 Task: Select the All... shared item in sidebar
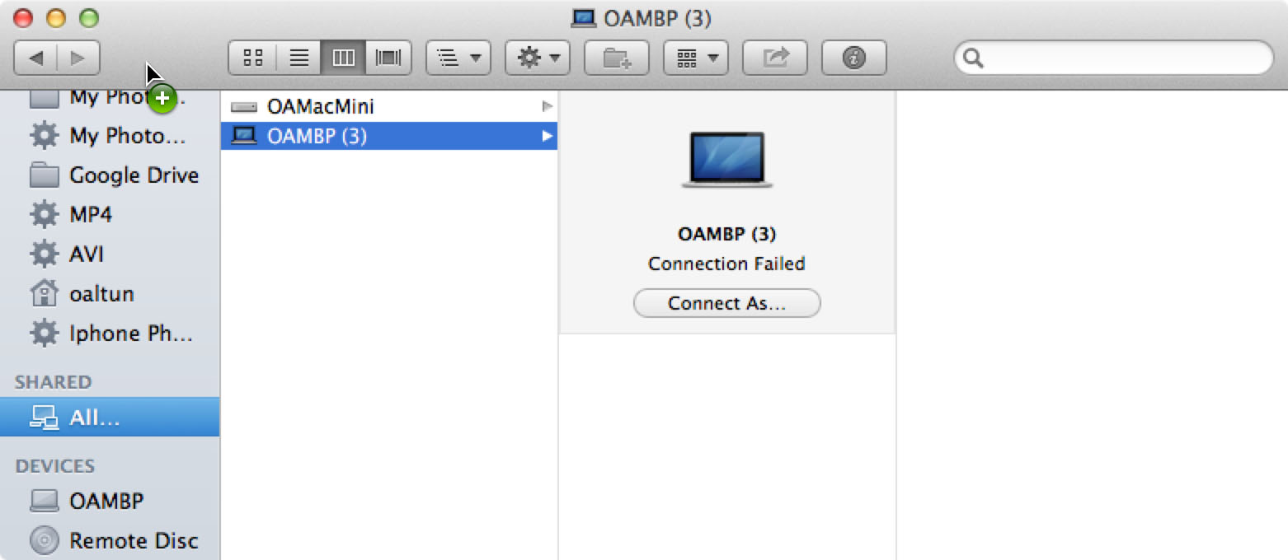pos(110,418)
